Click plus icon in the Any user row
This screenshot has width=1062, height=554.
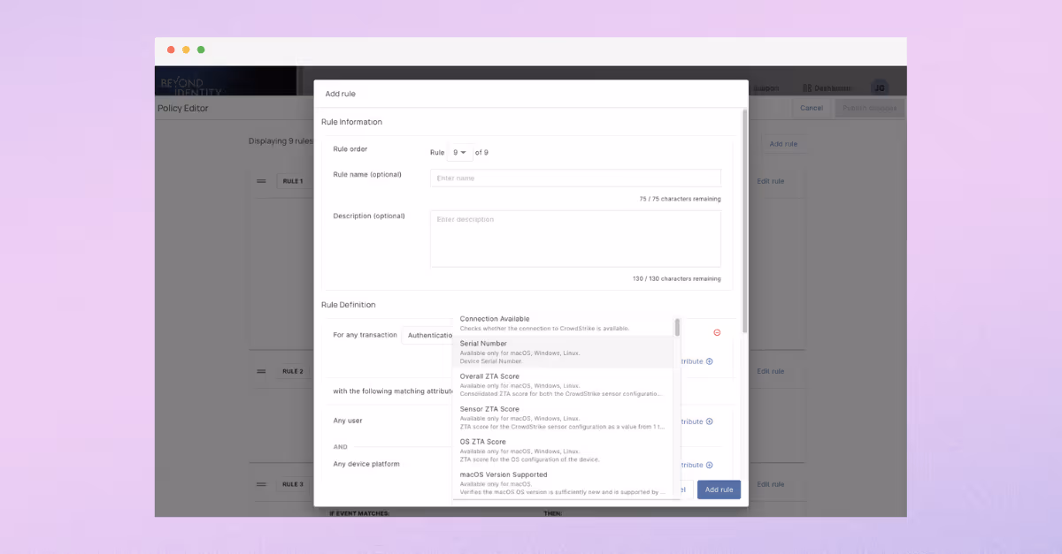click(709, 421)
